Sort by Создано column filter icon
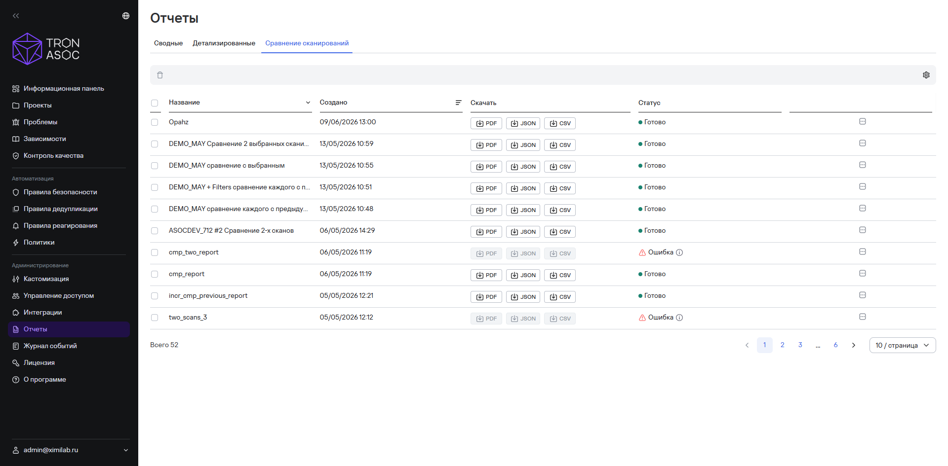The image size is (948, 466). [x=458, y=103]
